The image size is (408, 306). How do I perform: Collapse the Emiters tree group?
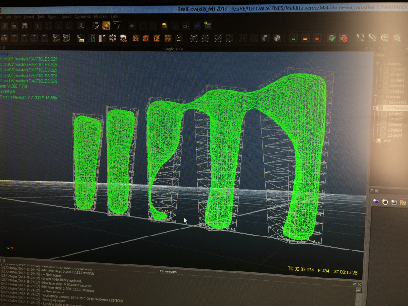pyautogui.click(x=379, y=63)
